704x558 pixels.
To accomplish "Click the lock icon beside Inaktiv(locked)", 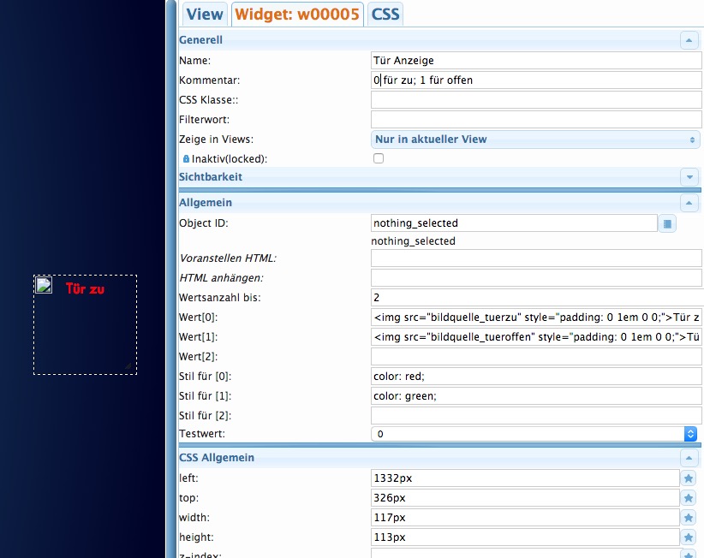I will [x=186, y=159].
